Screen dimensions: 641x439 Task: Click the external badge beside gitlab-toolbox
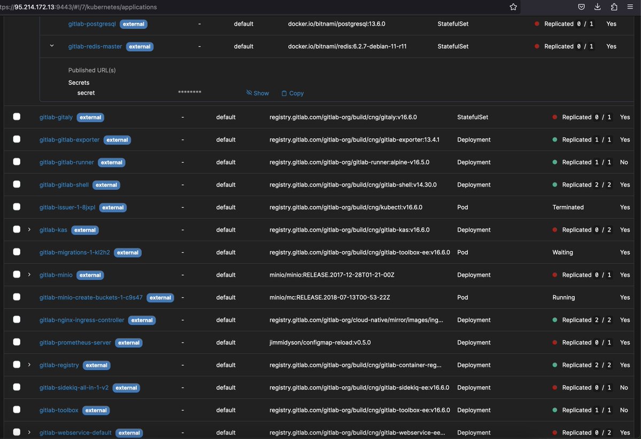(x=96, y=410)
